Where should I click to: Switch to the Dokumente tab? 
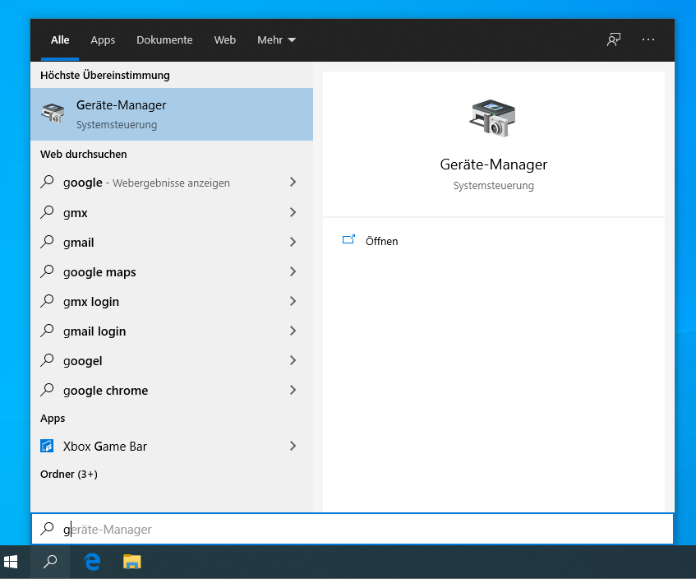[164, 40]
